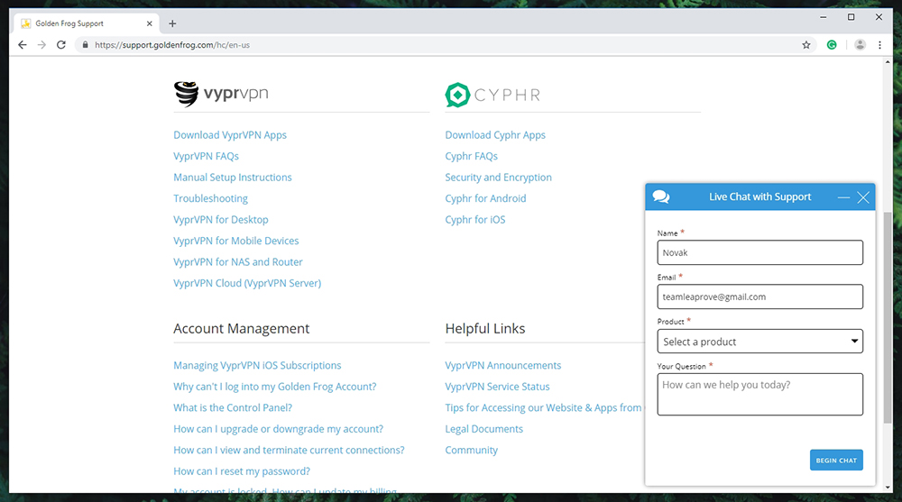Minimize the Chrome window
The width and height of the screenshot is (902, 502).
824,17
